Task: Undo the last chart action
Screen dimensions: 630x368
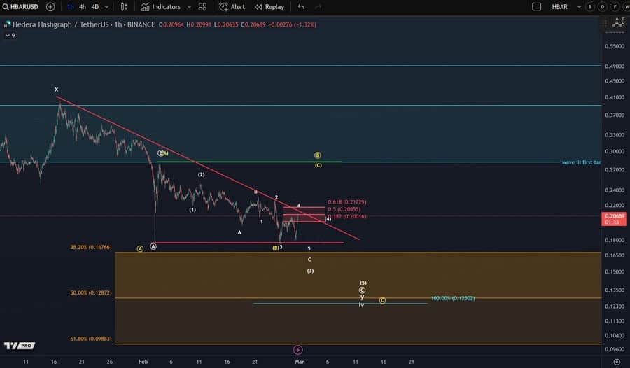Action: pos(301,7)
